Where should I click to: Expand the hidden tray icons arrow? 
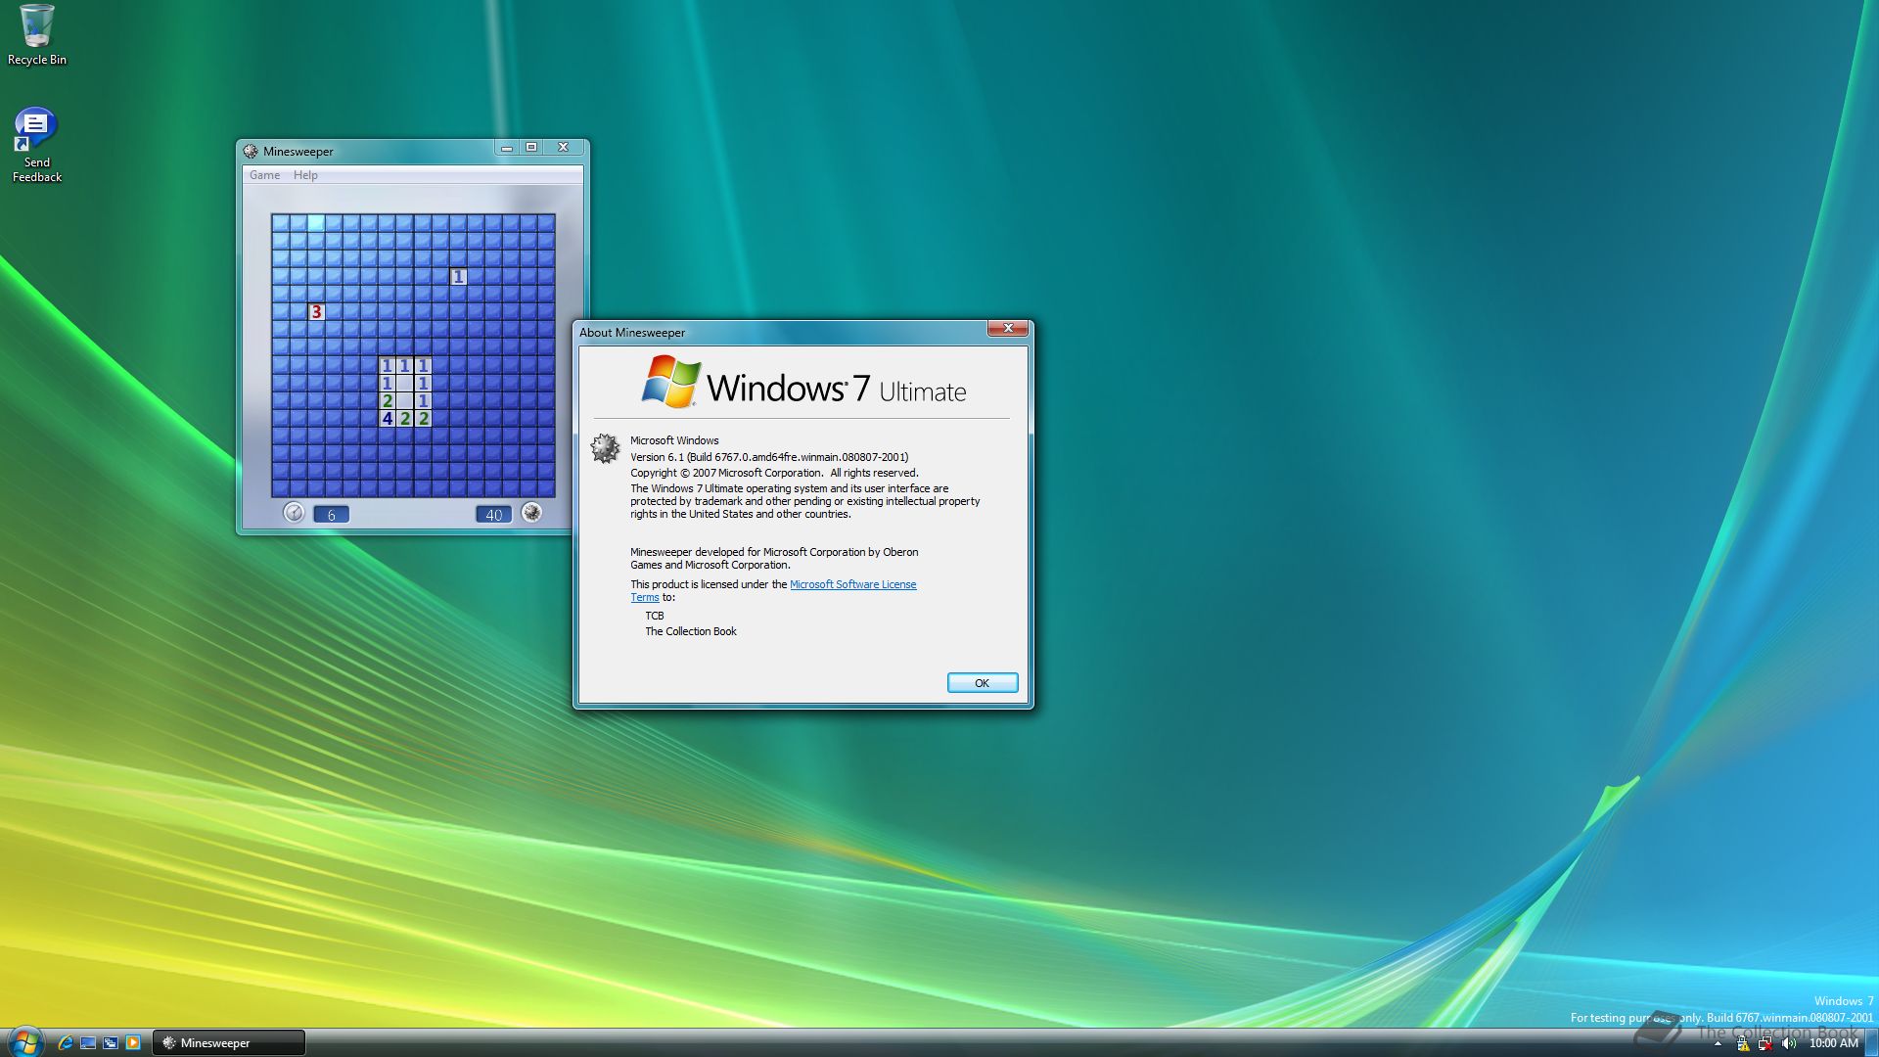pyautogui.click(x=1718, y=1044)
